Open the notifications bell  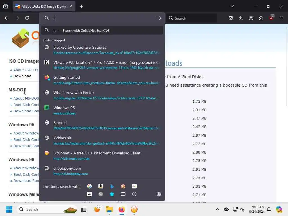pos(269,209)
